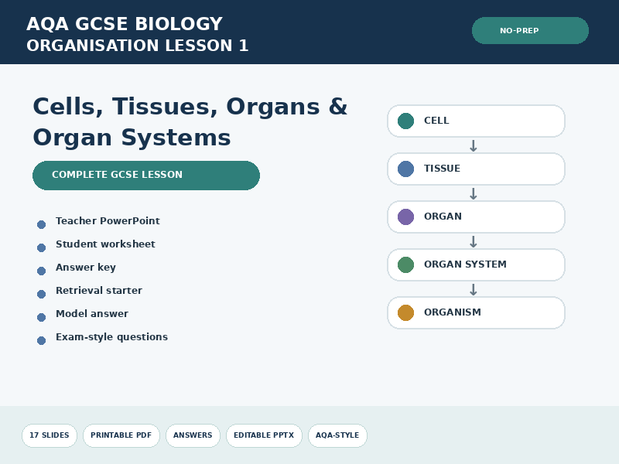Select the PRINTABLE PDF tag
Screen dimensions: 619x464
121,435
